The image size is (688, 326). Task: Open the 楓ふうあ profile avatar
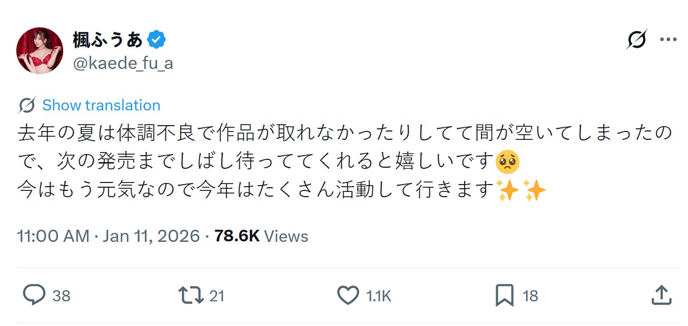(40, 50)
